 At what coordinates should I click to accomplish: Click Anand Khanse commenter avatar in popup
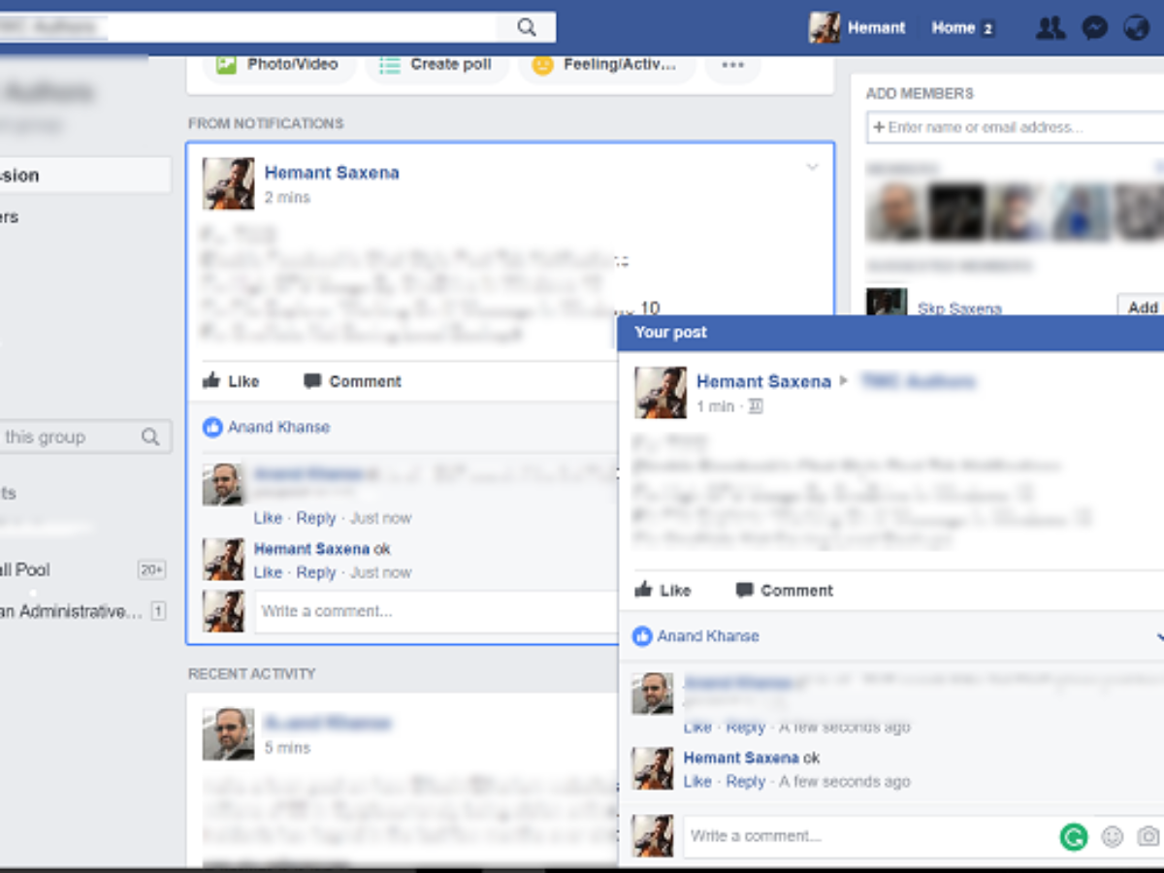[653, 694]
